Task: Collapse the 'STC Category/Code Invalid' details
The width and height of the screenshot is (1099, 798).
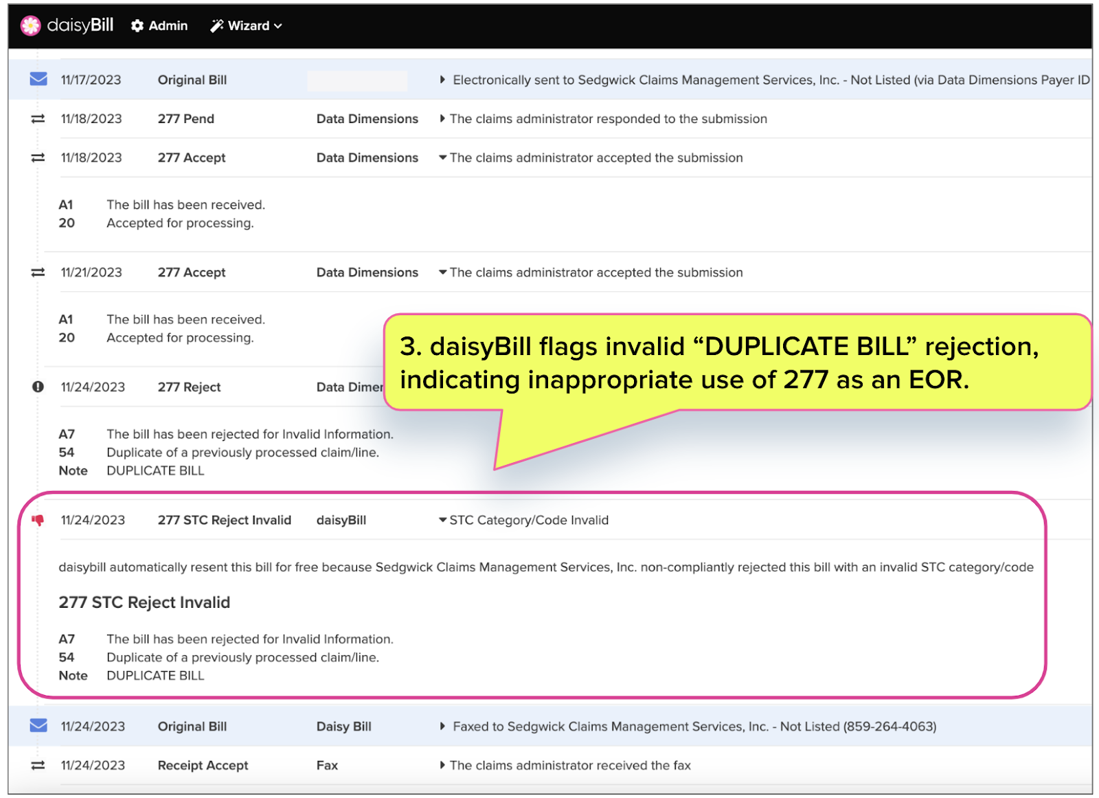Action: coord(442,521)
